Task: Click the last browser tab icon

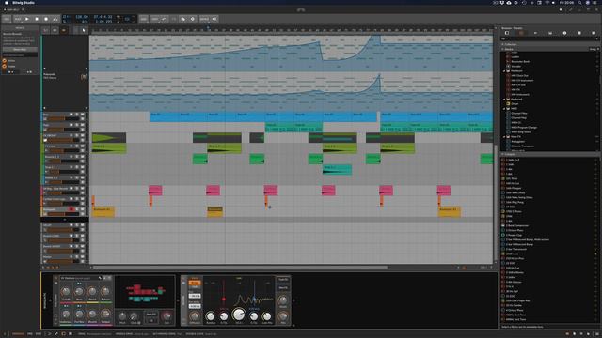Action: 594,34
